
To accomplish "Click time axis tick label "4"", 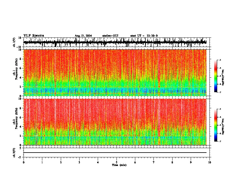I will click(x=98, y=162).
